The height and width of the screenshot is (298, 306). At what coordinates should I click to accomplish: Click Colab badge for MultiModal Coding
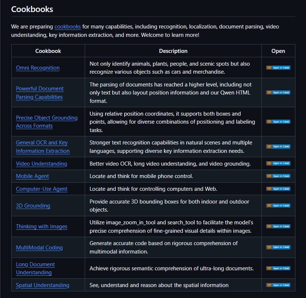pyautogui.click(x=278, y=247)
